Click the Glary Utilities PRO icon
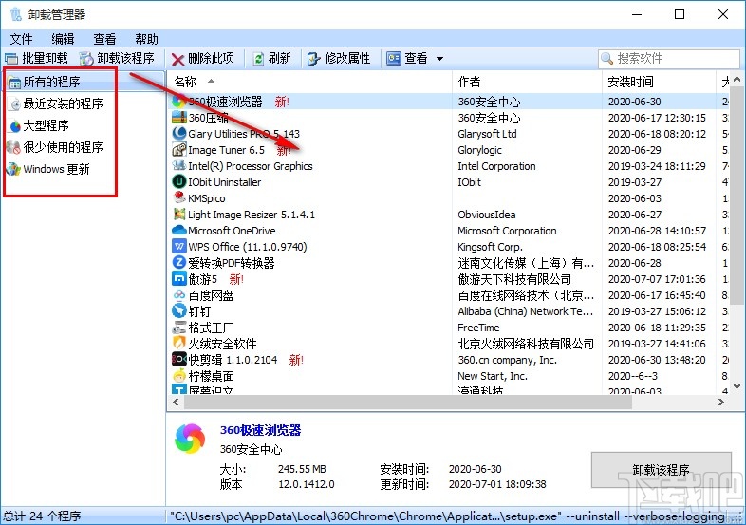Screen dimensions: 746x525 pos(179,134)
